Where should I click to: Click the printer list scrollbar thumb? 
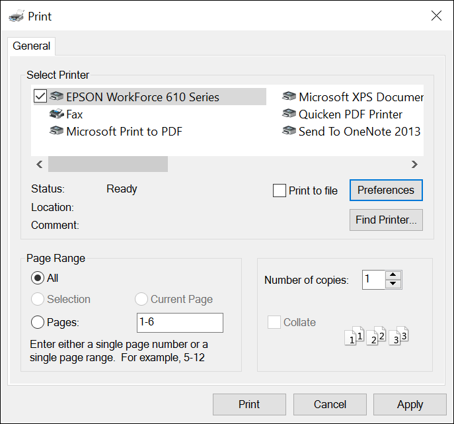108,164
